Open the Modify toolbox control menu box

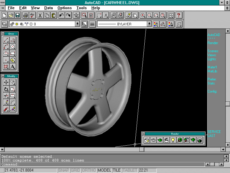click(3, 76)
